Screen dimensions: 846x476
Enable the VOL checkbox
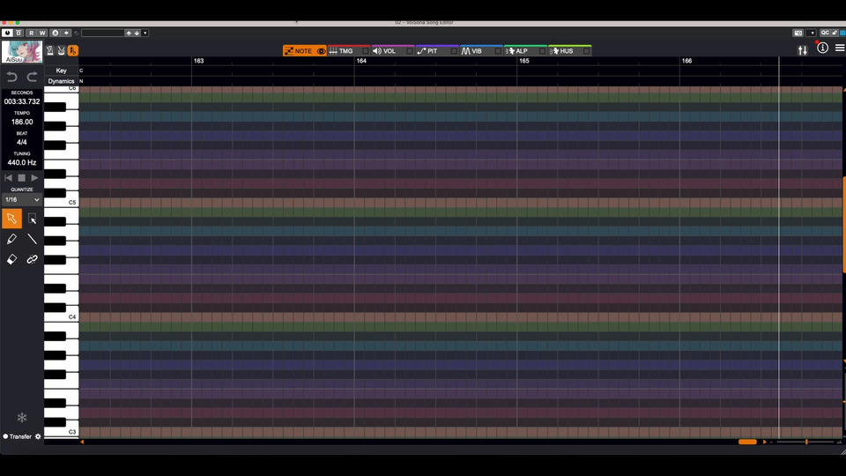410,51
